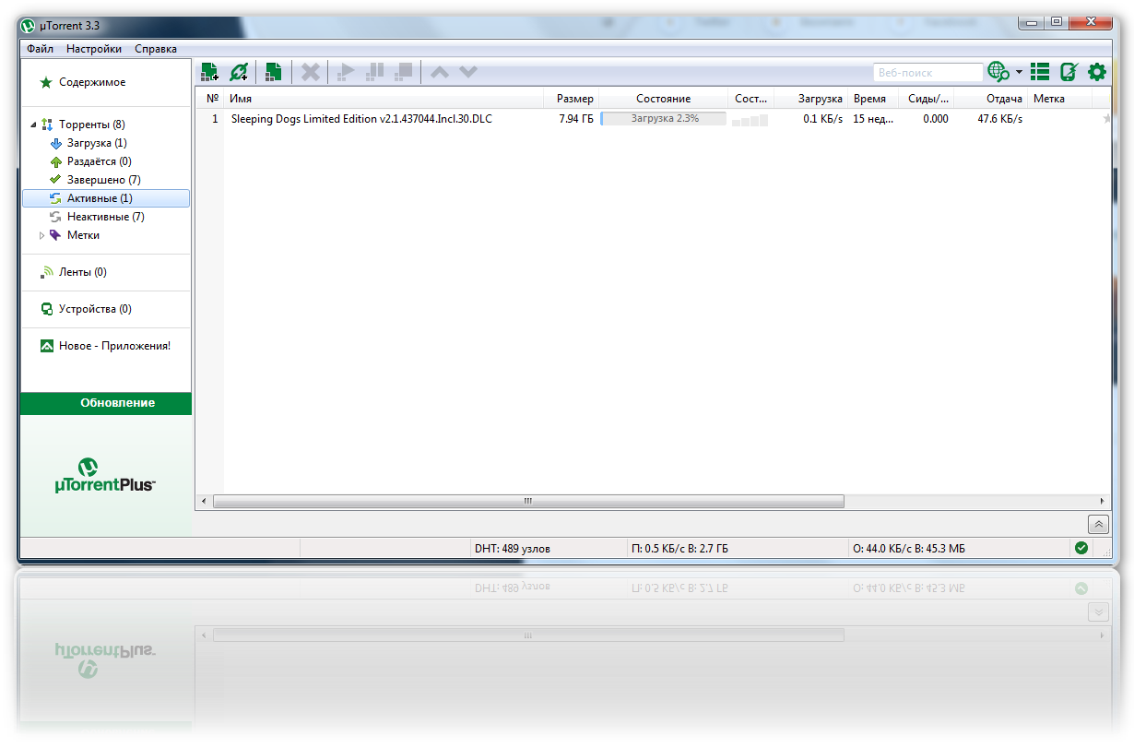Click the Загрузка 2.3% progress bar

[x=664, y=119]
